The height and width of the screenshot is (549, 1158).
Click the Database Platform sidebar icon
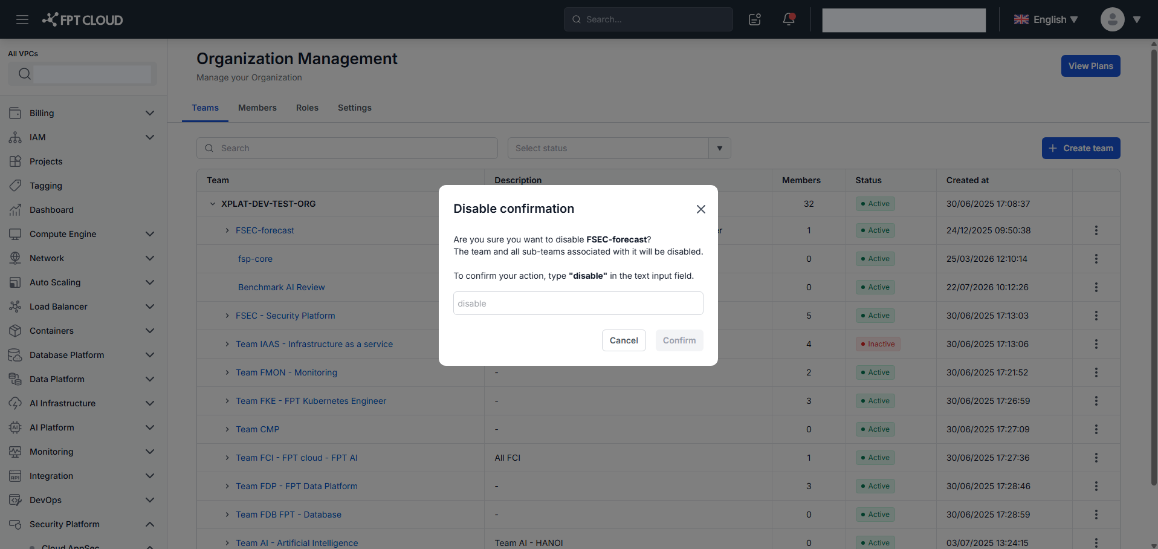[15, 355]
